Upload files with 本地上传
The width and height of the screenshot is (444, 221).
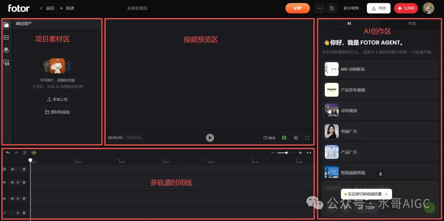pos(57,99)
